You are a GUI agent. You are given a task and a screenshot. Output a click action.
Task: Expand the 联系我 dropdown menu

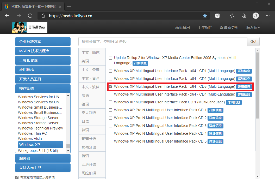253,27
